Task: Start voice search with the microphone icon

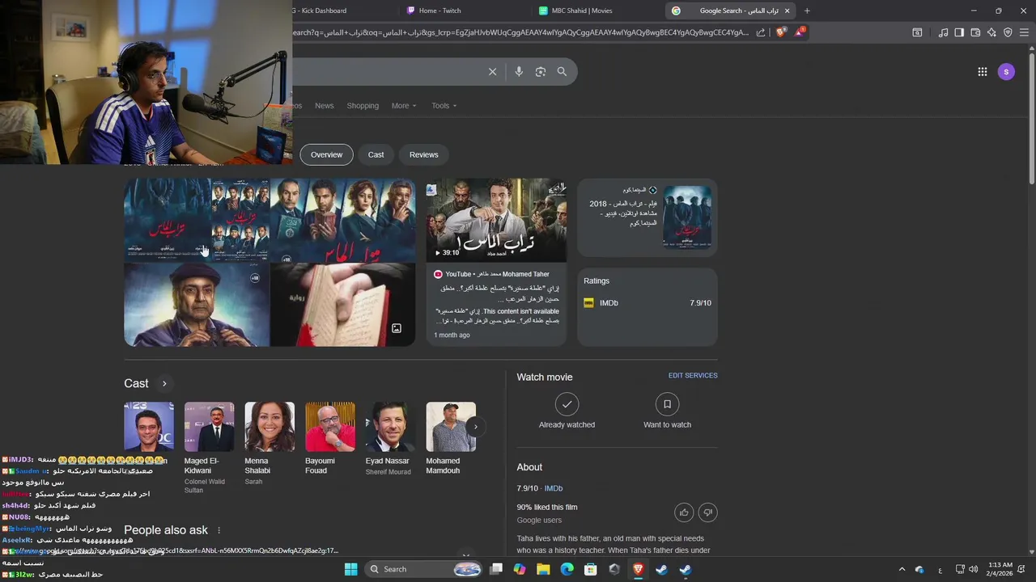Action: coord(519,72)
